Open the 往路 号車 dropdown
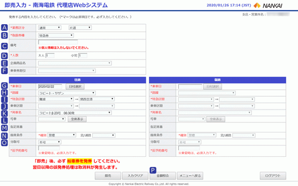This screenshot has width=298, height=186. click(52, 119)
